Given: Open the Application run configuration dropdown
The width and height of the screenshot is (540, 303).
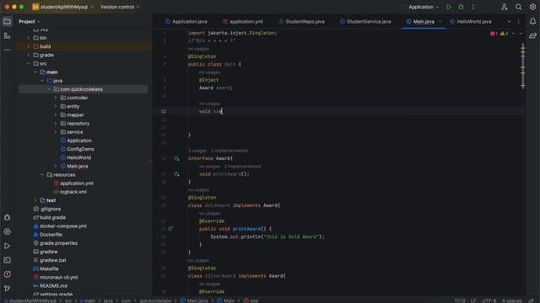Looking at the screenshot, I should [424, 7].
